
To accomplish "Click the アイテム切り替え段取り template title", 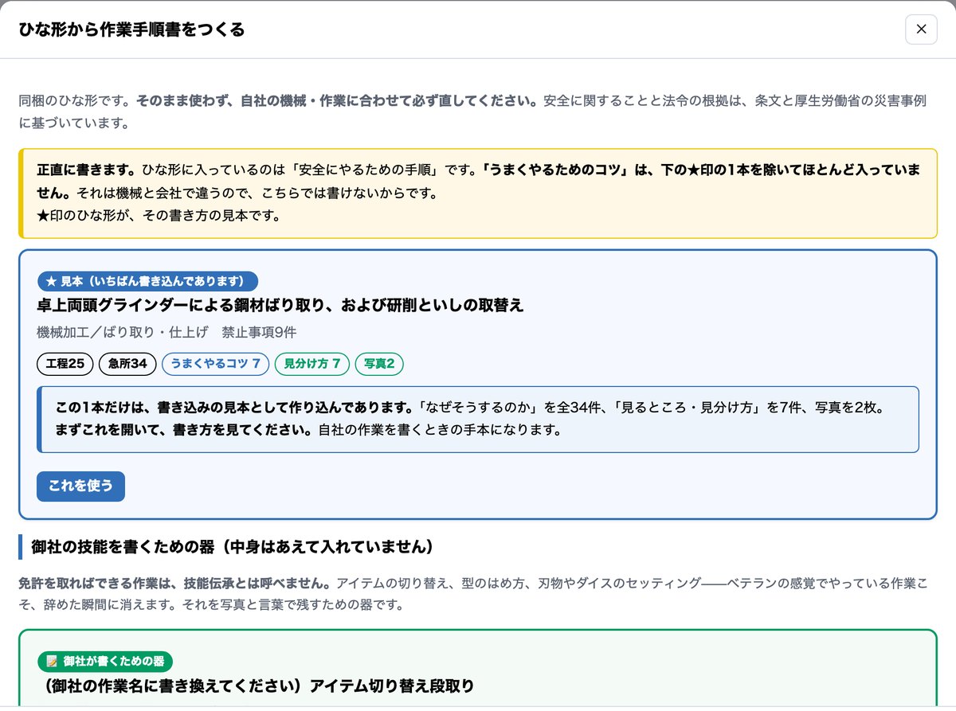I will [256, 686].
